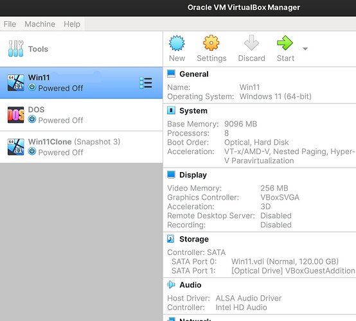Open the General section header
The height and width of the screenshot is (321, 356).
click(193, 74)
